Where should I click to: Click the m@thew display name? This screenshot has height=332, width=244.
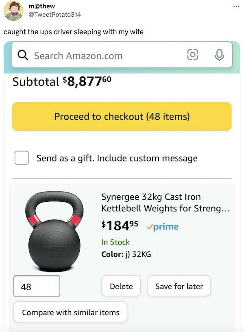[x=42, y=6]
